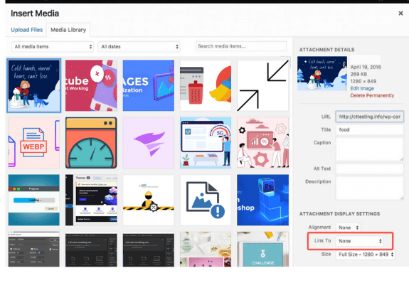Click the 'ATTACHMENT DETAILS' heading
Screen dimensions: 409x283
[326, 50]
